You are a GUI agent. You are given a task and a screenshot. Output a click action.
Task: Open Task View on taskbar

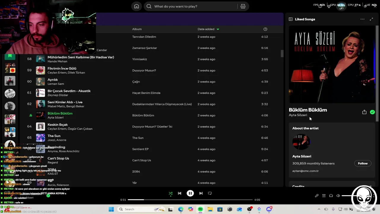tap(170, 209)
